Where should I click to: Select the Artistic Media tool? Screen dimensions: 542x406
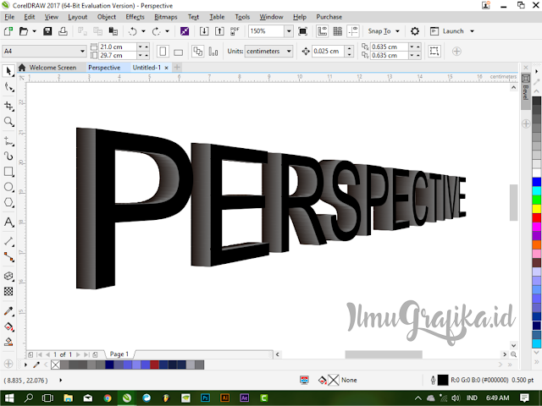(x=8, y=156)
